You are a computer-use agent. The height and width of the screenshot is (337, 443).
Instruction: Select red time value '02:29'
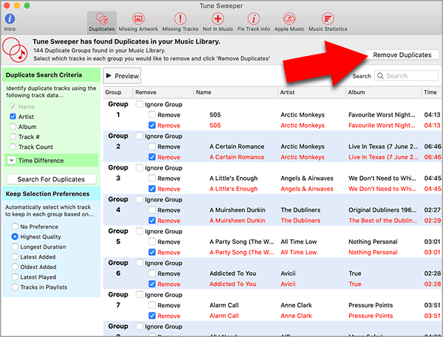point(432,220)
